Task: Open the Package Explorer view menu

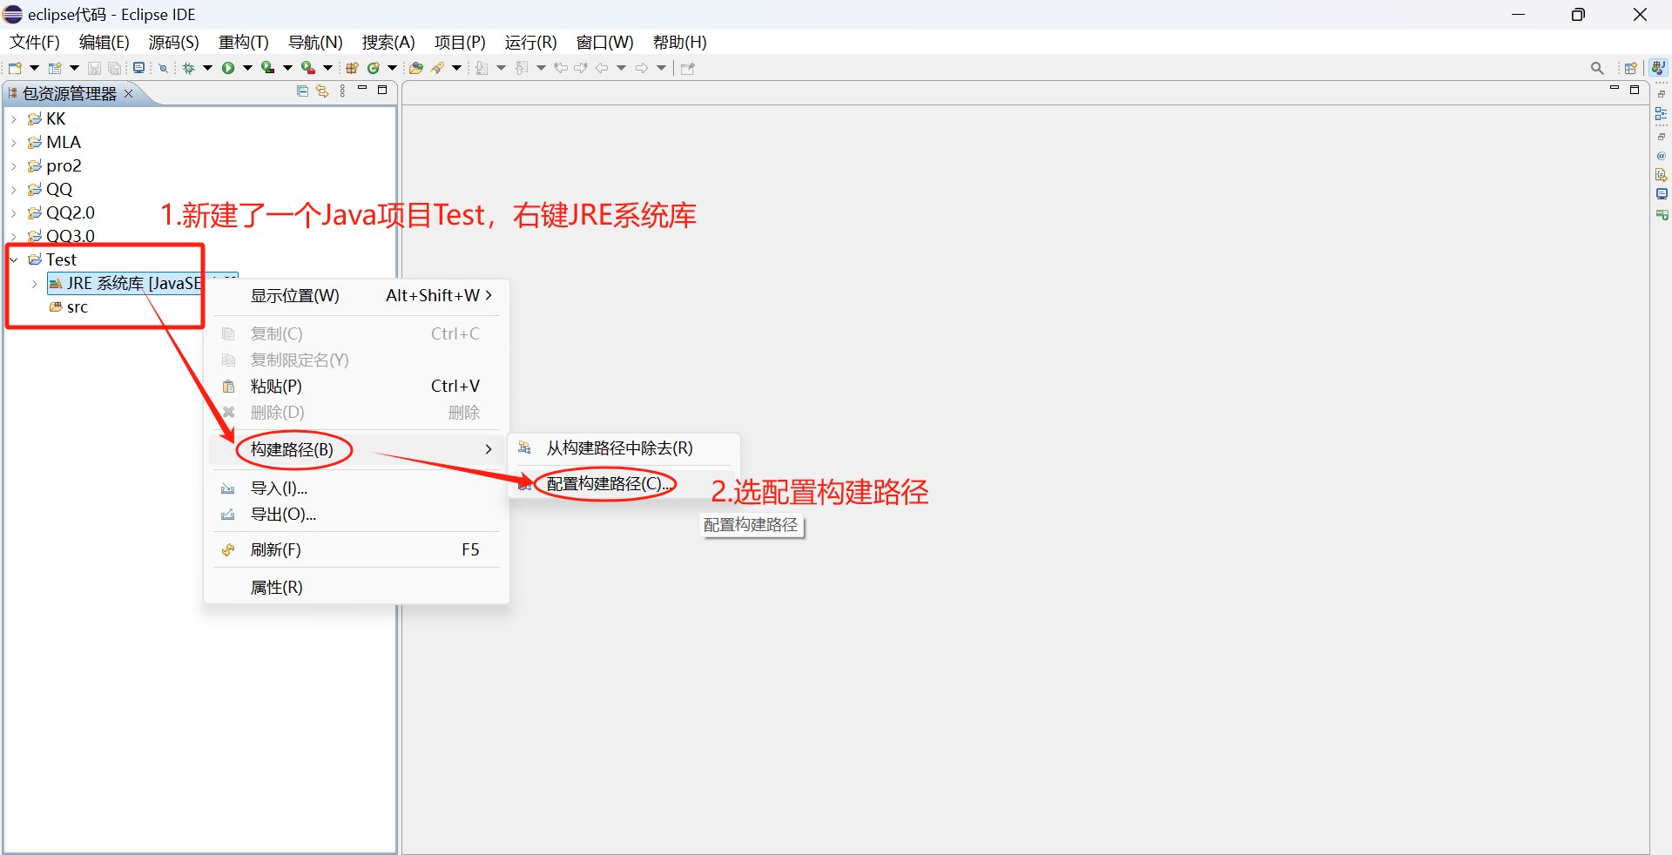Action: coord(342,91)
